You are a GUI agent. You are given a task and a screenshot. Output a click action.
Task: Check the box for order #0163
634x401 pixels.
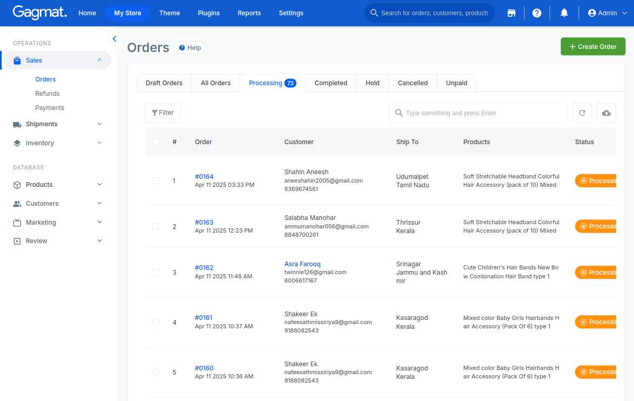(155, 226)
